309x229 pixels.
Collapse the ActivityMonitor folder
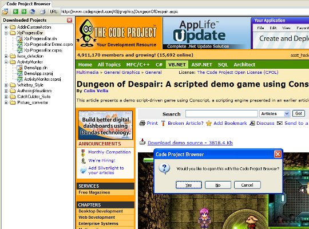click(6, 62)
